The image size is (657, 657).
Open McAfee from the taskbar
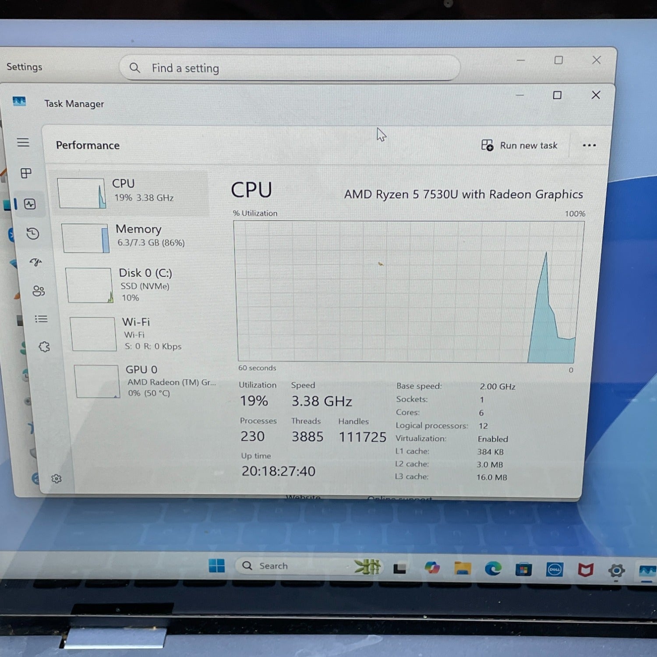point(585,570)
